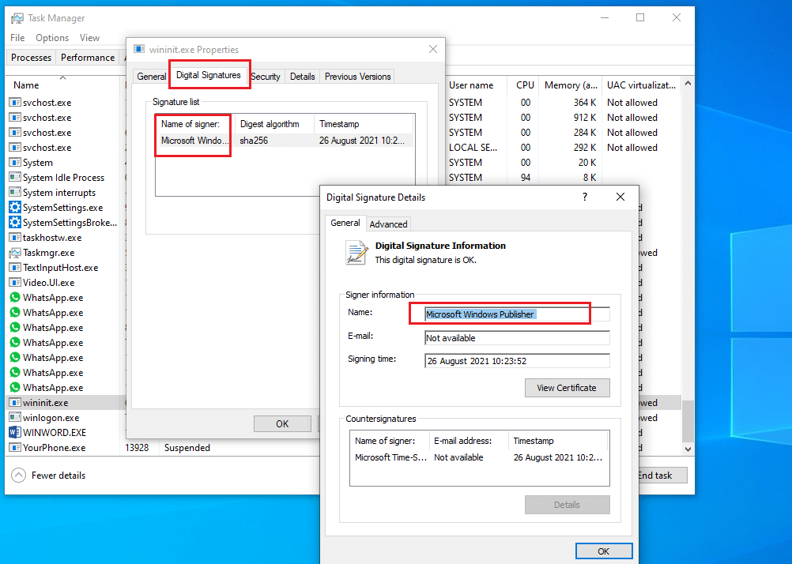The width and height of the screenshot is (792, 564).
Task: Click the Signing time field
Action: pyautogui.click(x=517, y=361)
